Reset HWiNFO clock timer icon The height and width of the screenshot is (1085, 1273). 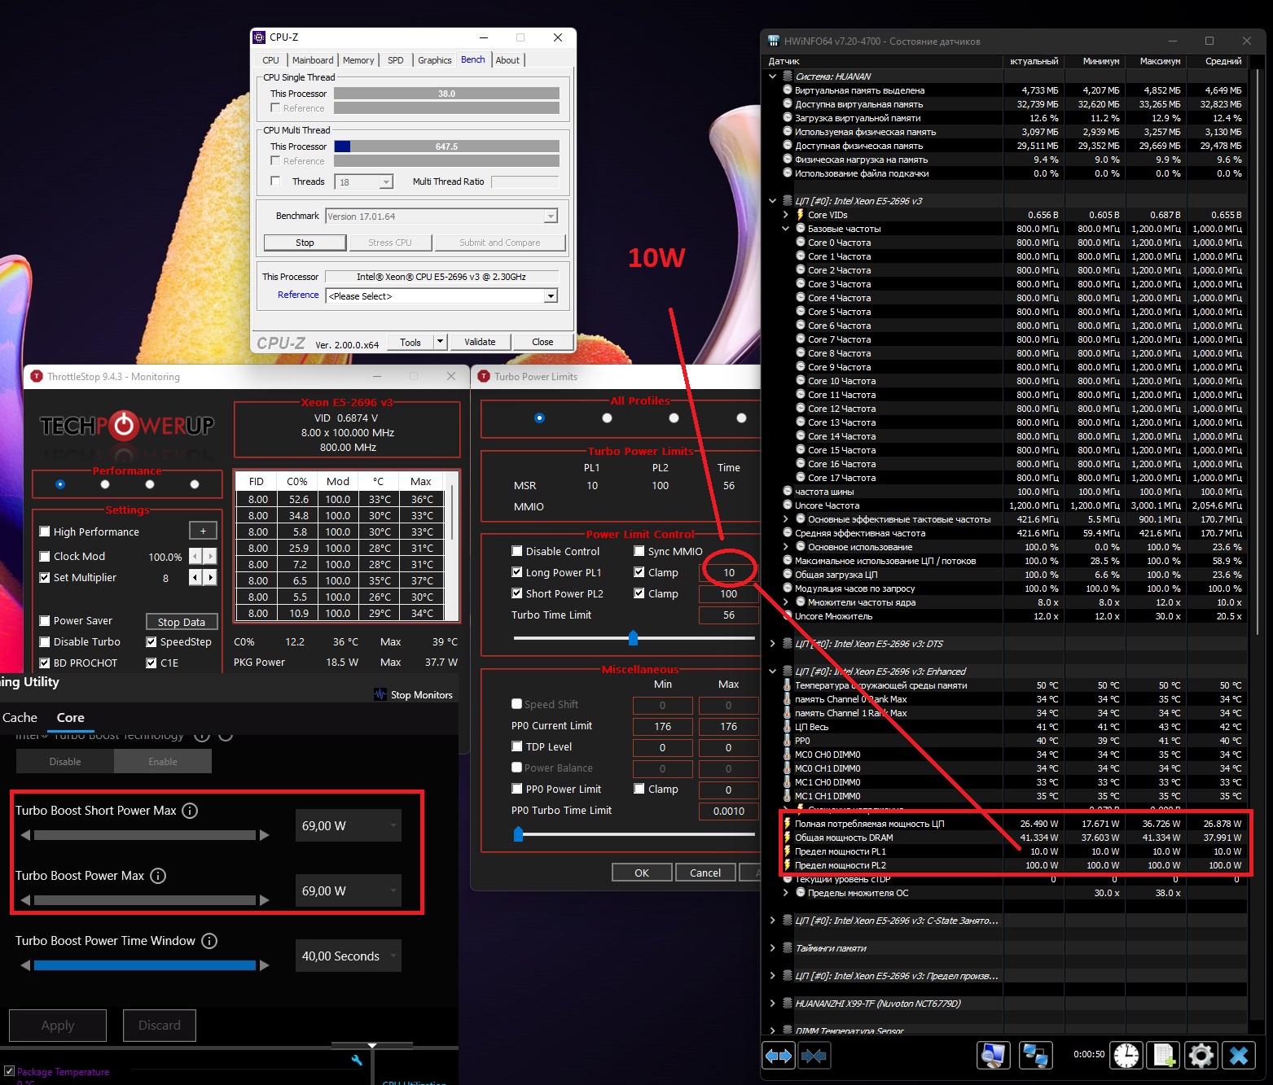point(1127,1055)
